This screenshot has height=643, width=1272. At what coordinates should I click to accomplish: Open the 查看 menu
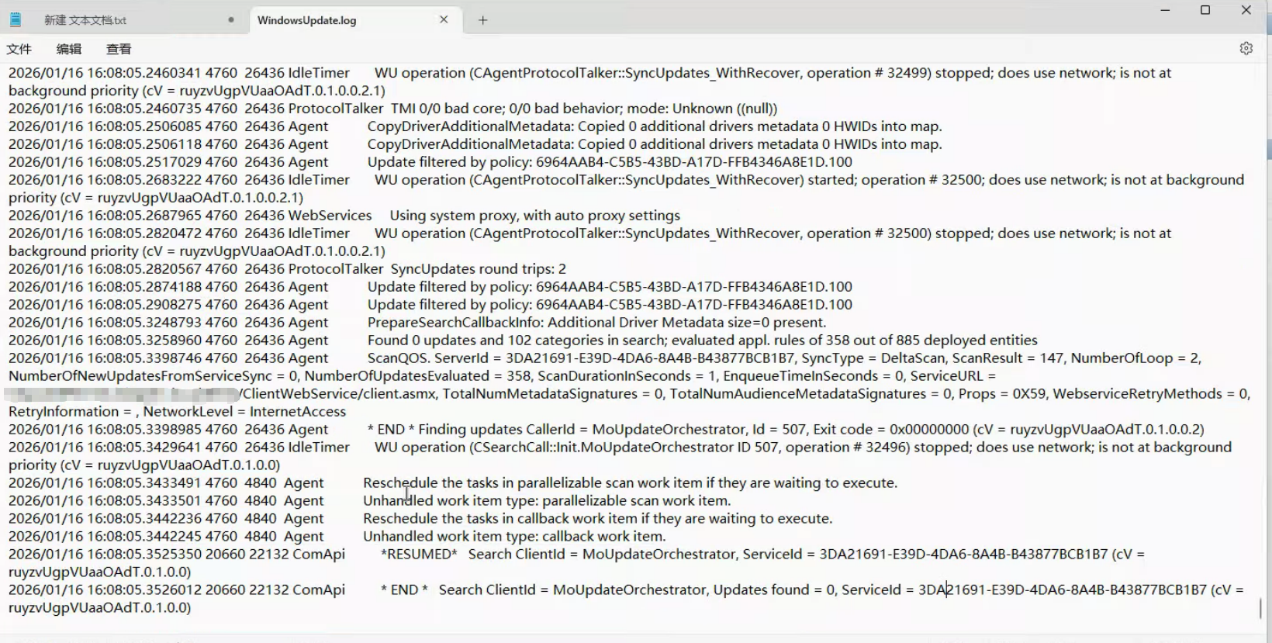119,49
